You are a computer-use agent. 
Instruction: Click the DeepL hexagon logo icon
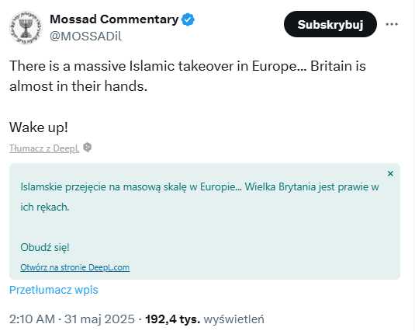click(88, 147)
